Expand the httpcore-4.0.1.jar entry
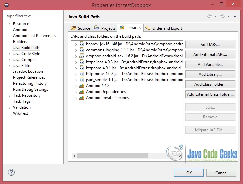The image size is (243, 184). [76, 68]
